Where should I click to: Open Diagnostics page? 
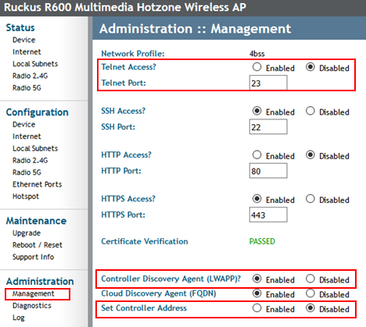click(32, 306)
